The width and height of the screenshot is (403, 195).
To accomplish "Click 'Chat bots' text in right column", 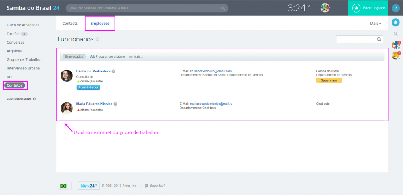I will [323, 104].
